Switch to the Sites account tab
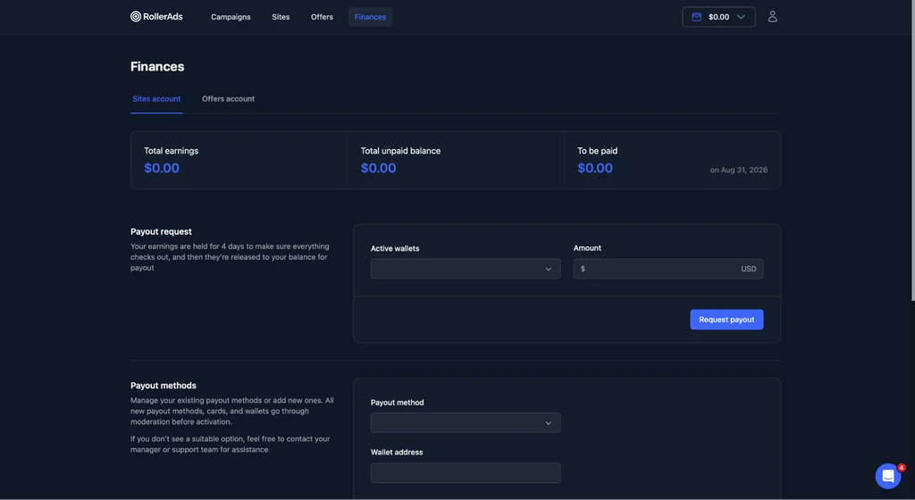The height and width of the screenshot is (500, 915). [x=156, y=99]
